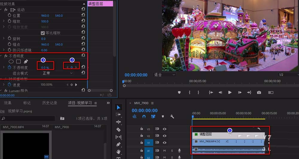Add marker in Program Monitor

point(179,92)
